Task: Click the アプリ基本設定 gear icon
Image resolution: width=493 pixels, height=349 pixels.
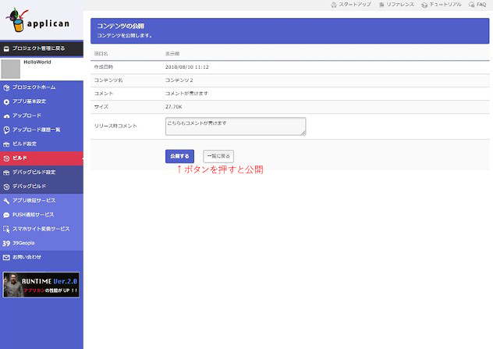Action: point(6,101)
